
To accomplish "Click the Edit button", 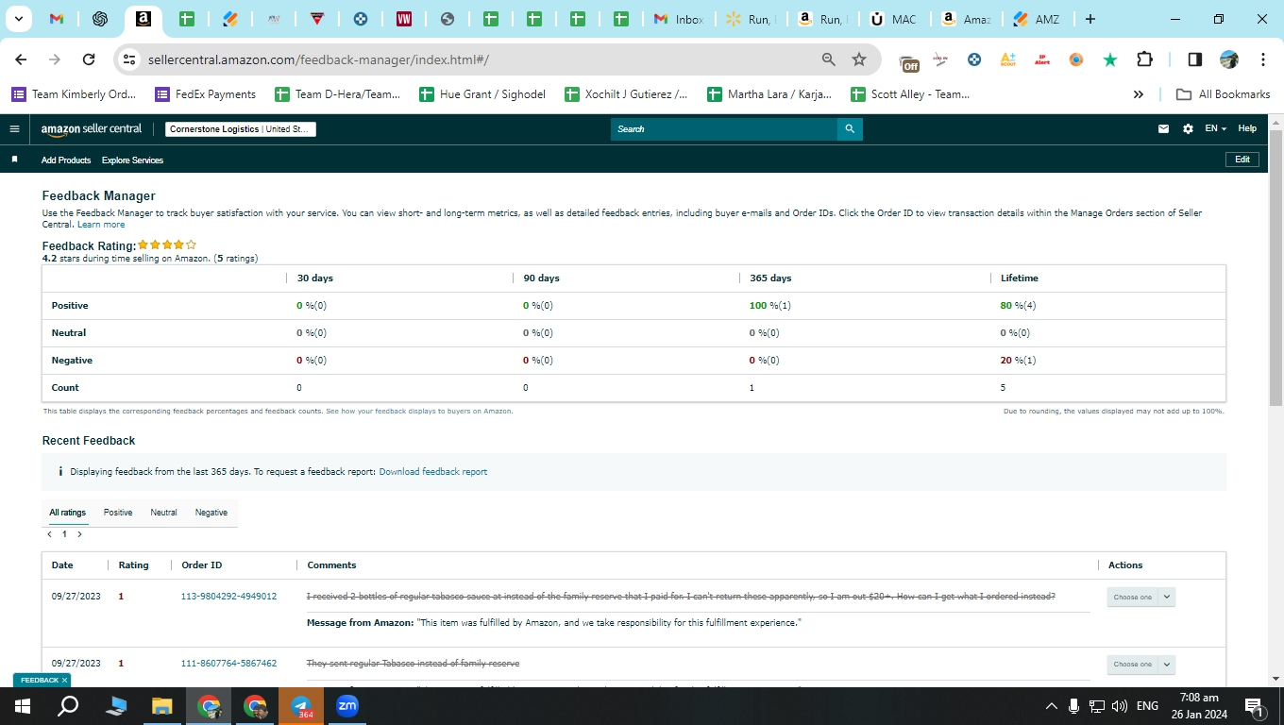I will (1242, 160).
